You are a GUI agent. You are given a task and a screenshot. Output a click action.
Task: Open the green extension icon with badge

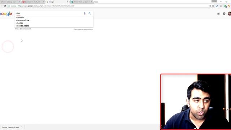(225, 6)
